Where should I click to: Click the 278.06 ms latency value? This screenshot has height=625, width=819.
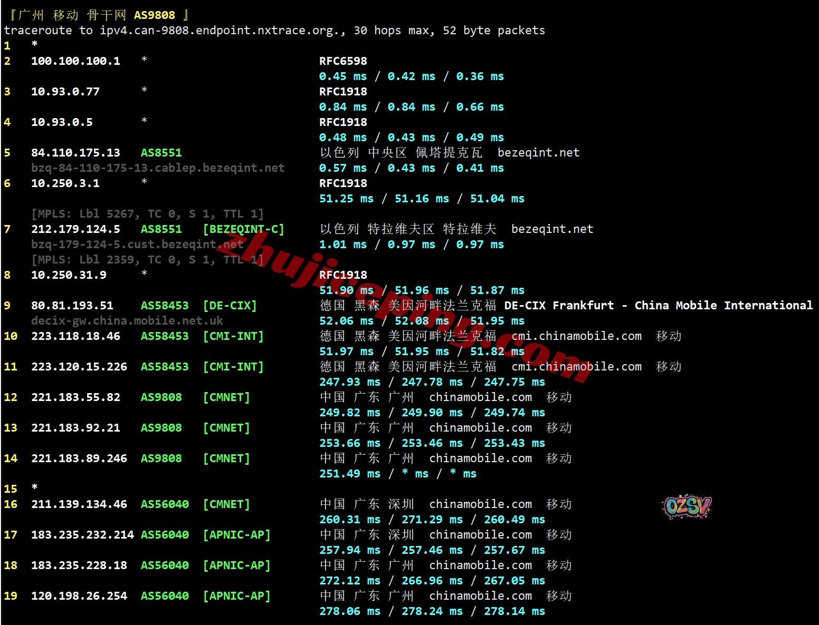tap(349, 611)
